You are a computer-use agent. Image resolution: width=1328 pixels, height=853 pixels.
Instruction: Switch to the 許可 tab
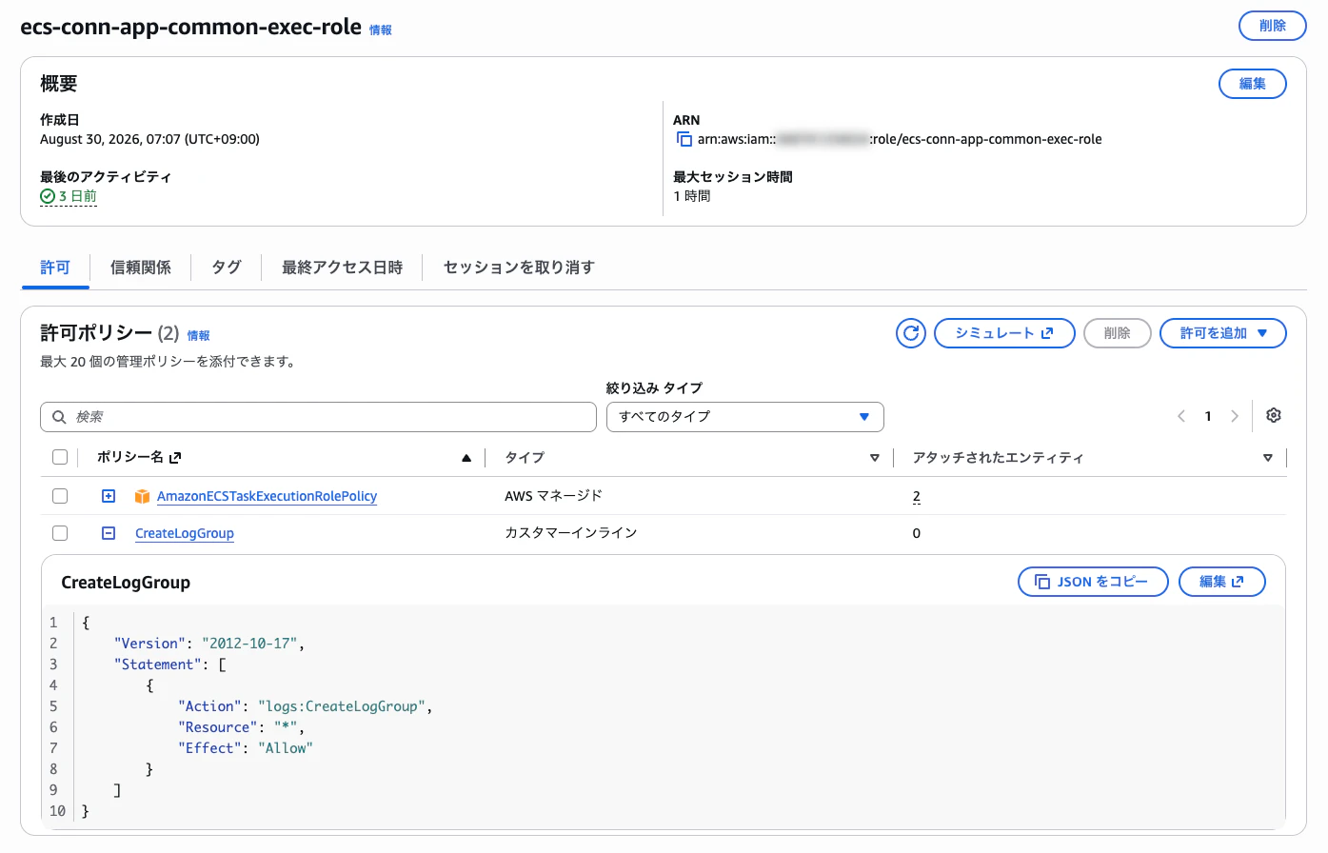55,268
